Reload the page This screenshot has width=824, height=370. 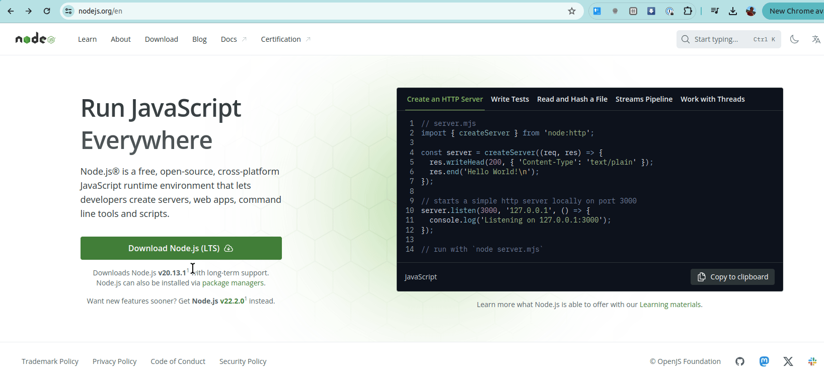(x=47, y=11)
